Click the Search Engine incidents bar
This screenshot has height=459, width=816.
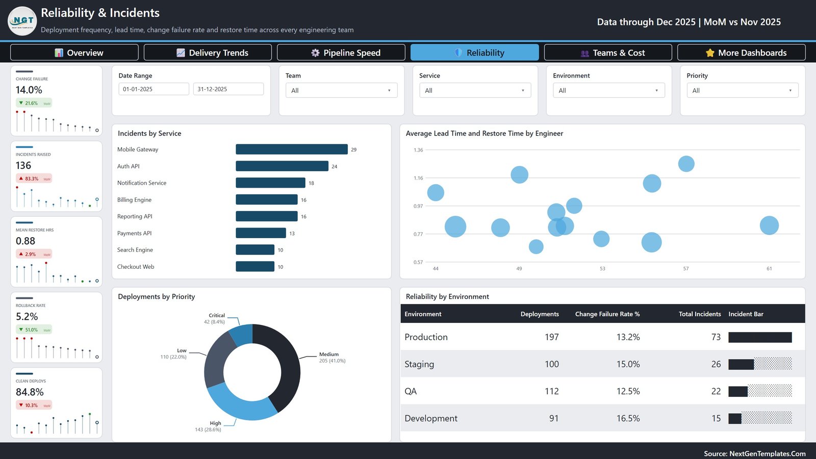coord(255,250)
